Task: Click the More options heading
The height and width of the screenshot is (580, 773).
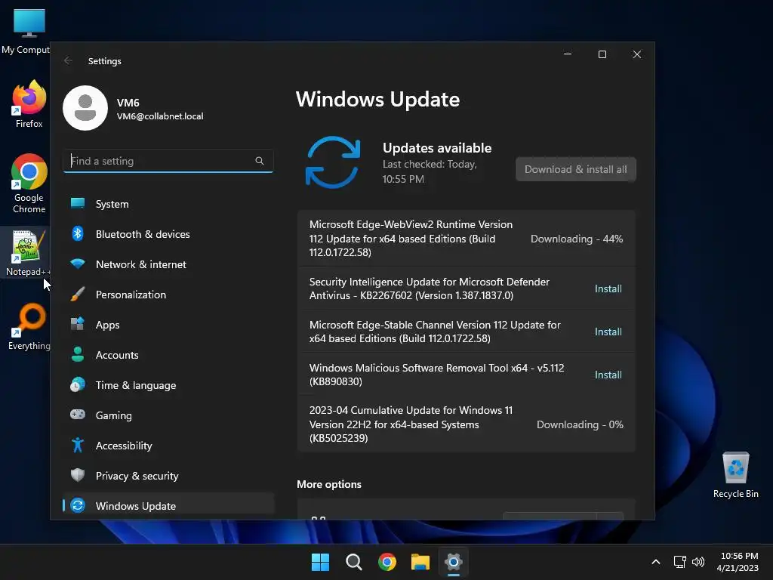Action: 329,484
